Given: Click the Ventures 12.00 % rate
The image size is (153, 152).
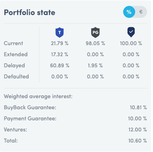Looking at the screenshot, I should pyautogui.click(x=138, y=129).
